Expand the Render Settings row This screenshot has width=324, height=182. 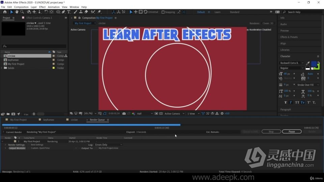5,145
